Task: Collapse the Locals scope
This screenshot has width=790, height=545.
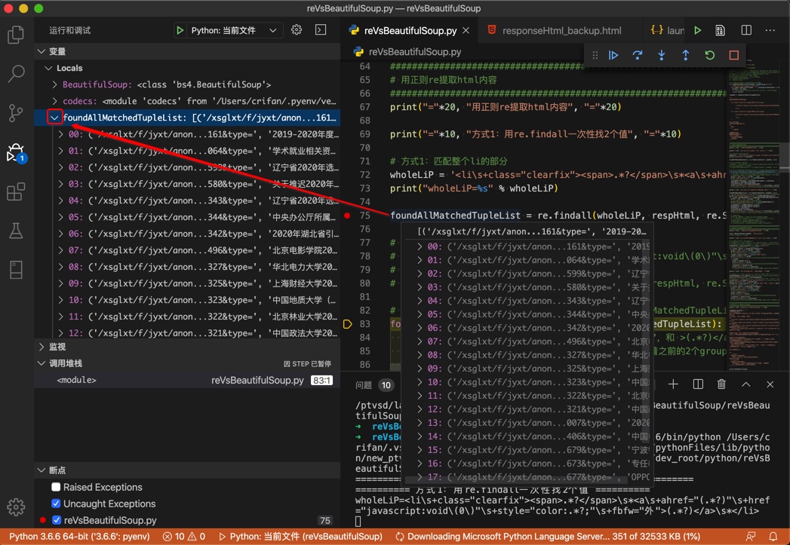Action: pos(49,68)
